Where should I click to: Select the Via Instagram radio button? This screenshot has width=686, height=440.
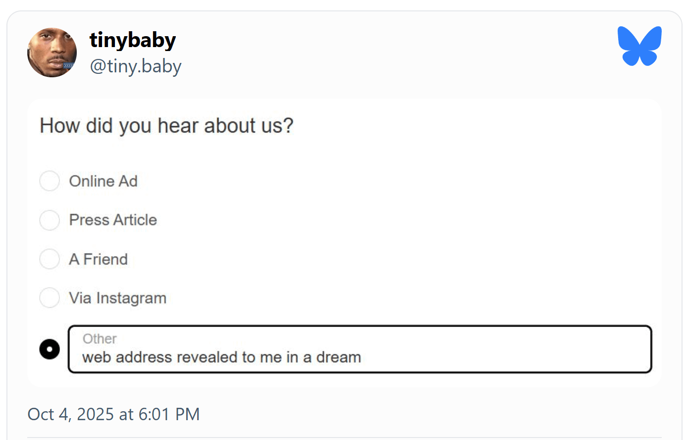(50, 298)
